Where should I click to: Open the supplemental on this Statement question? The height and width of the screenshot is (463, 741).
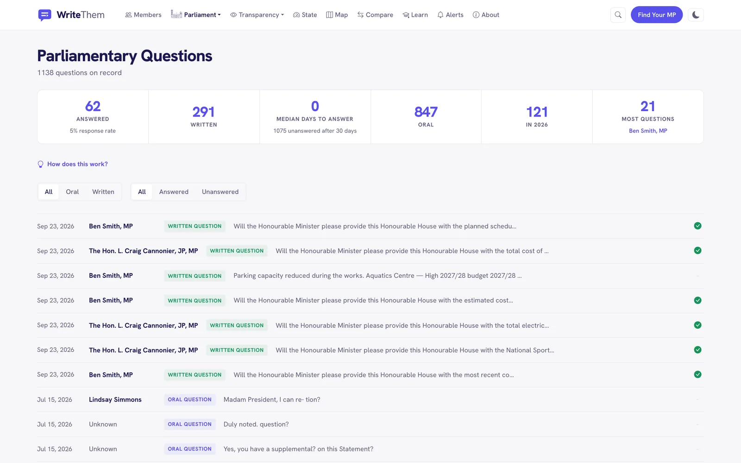[x=298, y=449]
